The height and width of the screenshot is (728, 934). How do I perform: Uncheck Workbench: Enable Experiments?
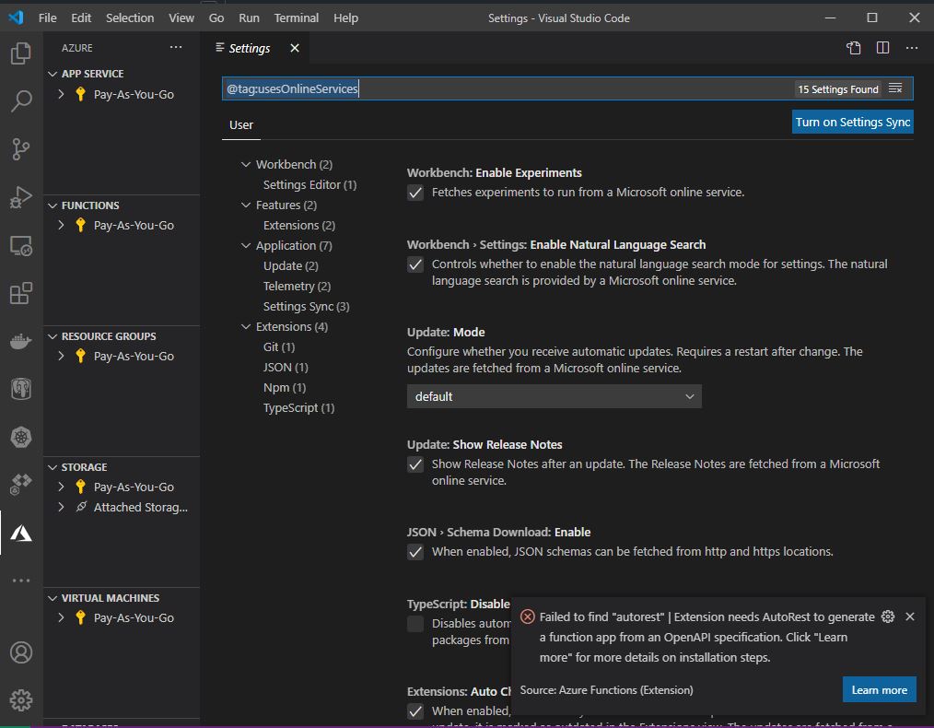pos(415,193)
